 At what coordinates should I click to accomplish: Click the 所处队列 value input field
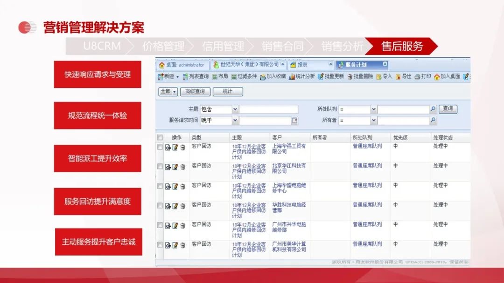tap(404, 109)
